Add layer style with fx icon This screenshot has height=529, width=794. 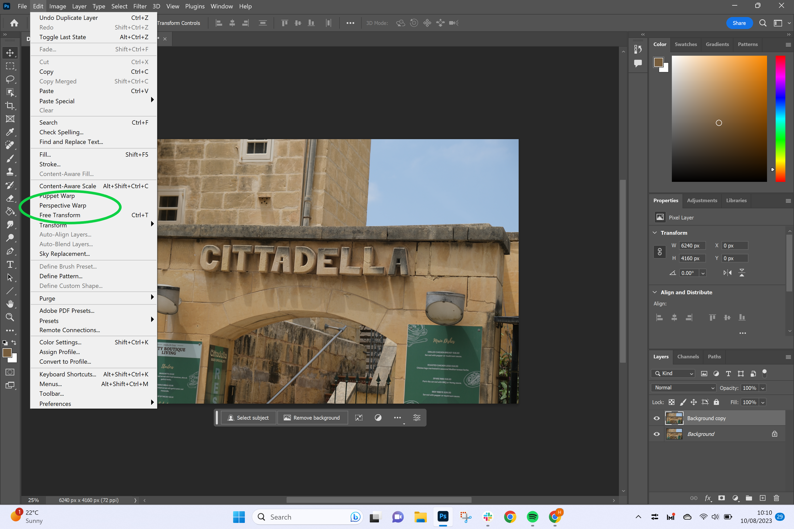click(x=708, y=498)
